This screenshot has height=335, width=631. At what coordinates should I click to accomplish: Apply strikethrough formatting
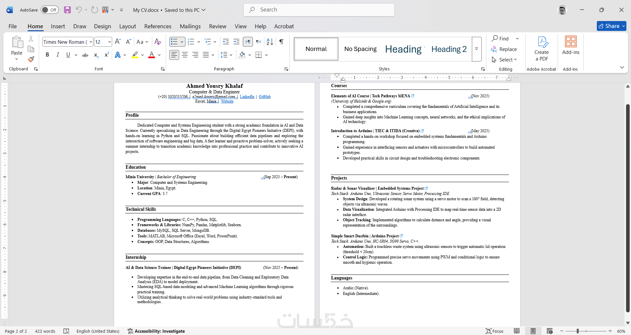pos(85,55)
